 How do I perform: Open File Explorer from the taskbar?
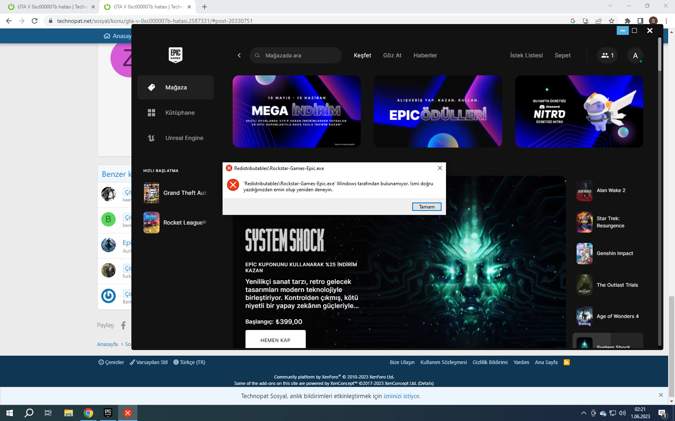click(68, 413)
